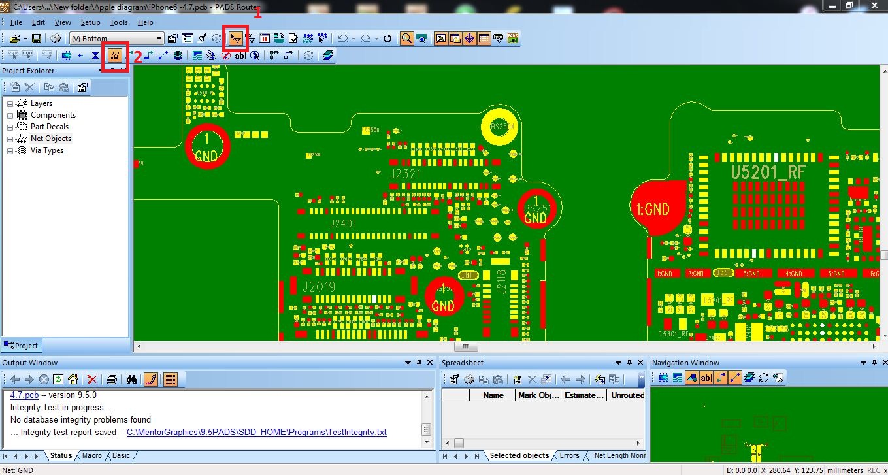Click the design area horizontal scrollbar thumb
Screen dimensions: 888x475
(466, 347)
